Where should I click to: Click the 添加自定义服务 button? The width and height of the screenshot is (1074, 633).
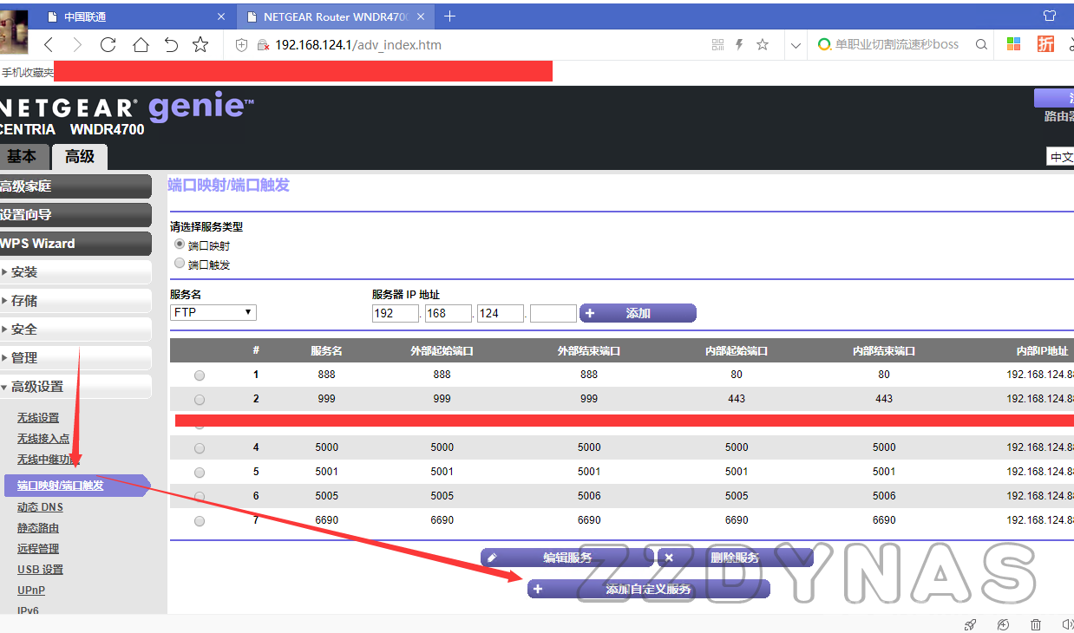point(648,590)
